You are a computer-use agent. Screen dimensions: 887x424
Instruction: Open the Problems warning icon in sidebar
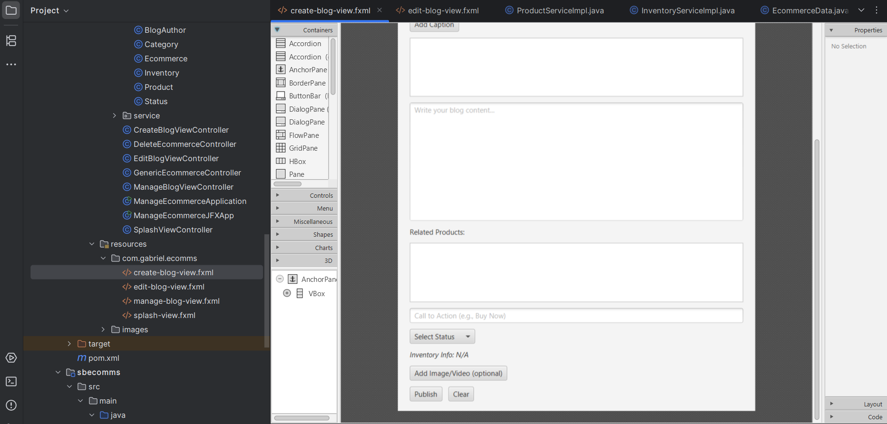point(11,405)
